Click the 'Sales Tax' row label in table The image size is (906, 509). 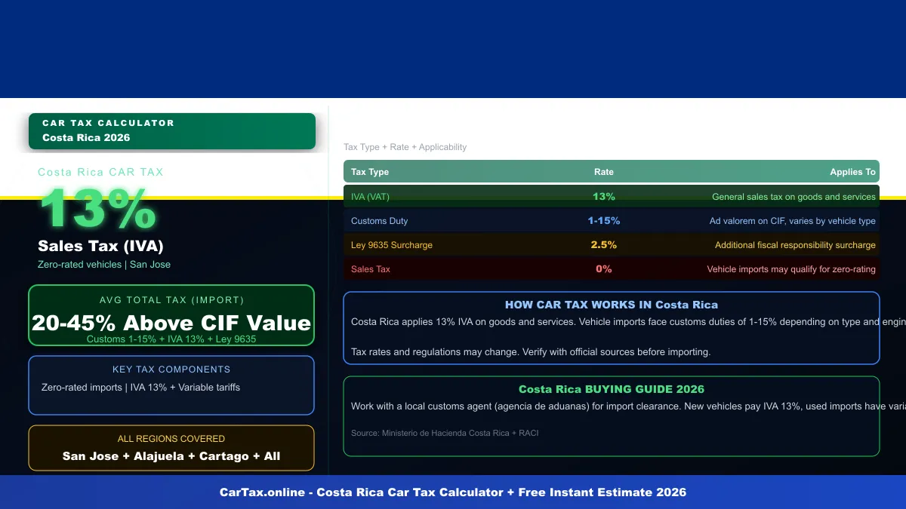371,269
